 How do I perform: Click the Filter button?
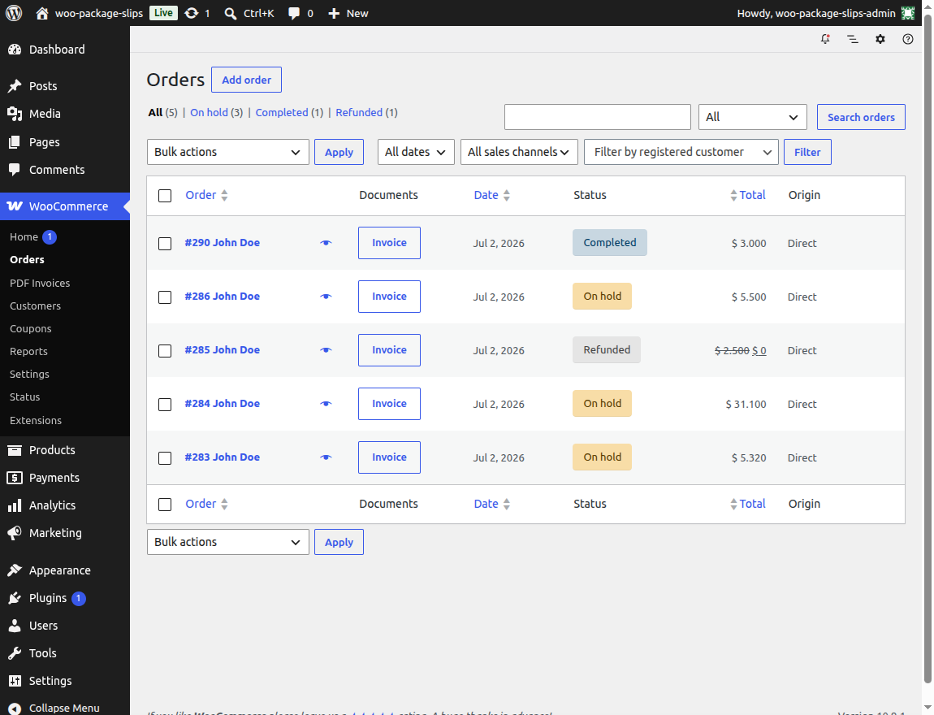coord(807,152)
